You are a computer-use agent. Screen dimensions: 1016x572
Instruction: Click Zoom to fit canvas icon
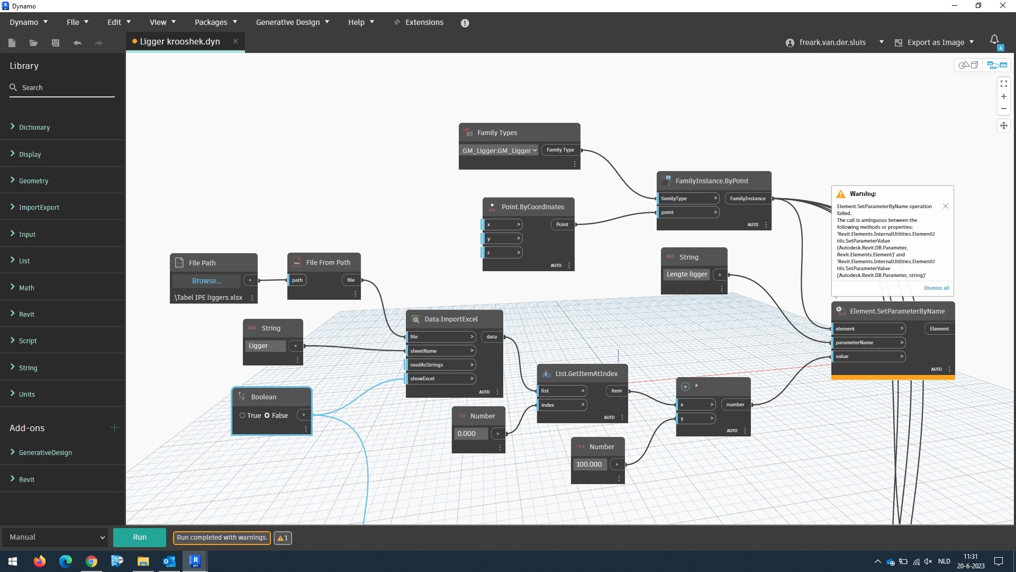click(x=1003, y=84)
